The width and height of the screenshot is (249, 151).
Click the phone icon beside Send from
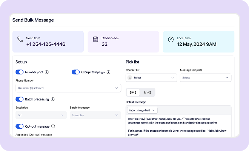(20, 39)
